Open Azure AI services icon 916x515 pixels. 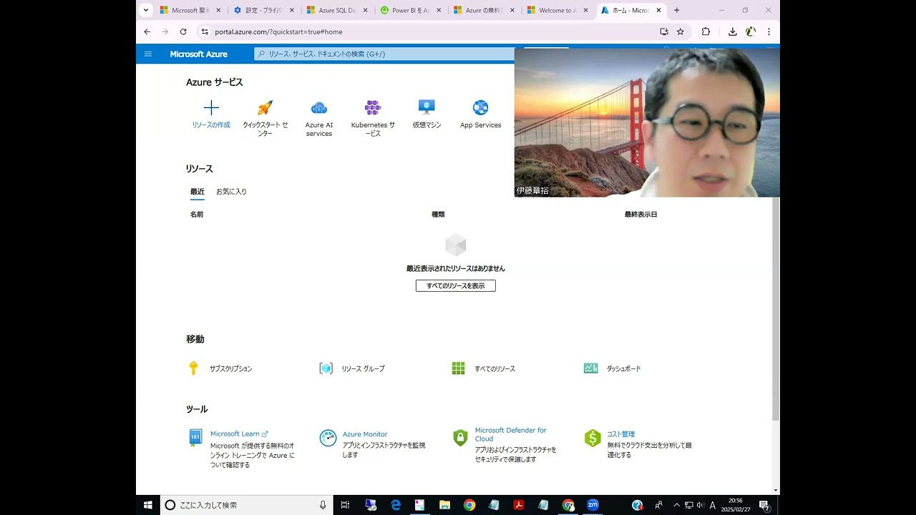click(x=319, y=108)
